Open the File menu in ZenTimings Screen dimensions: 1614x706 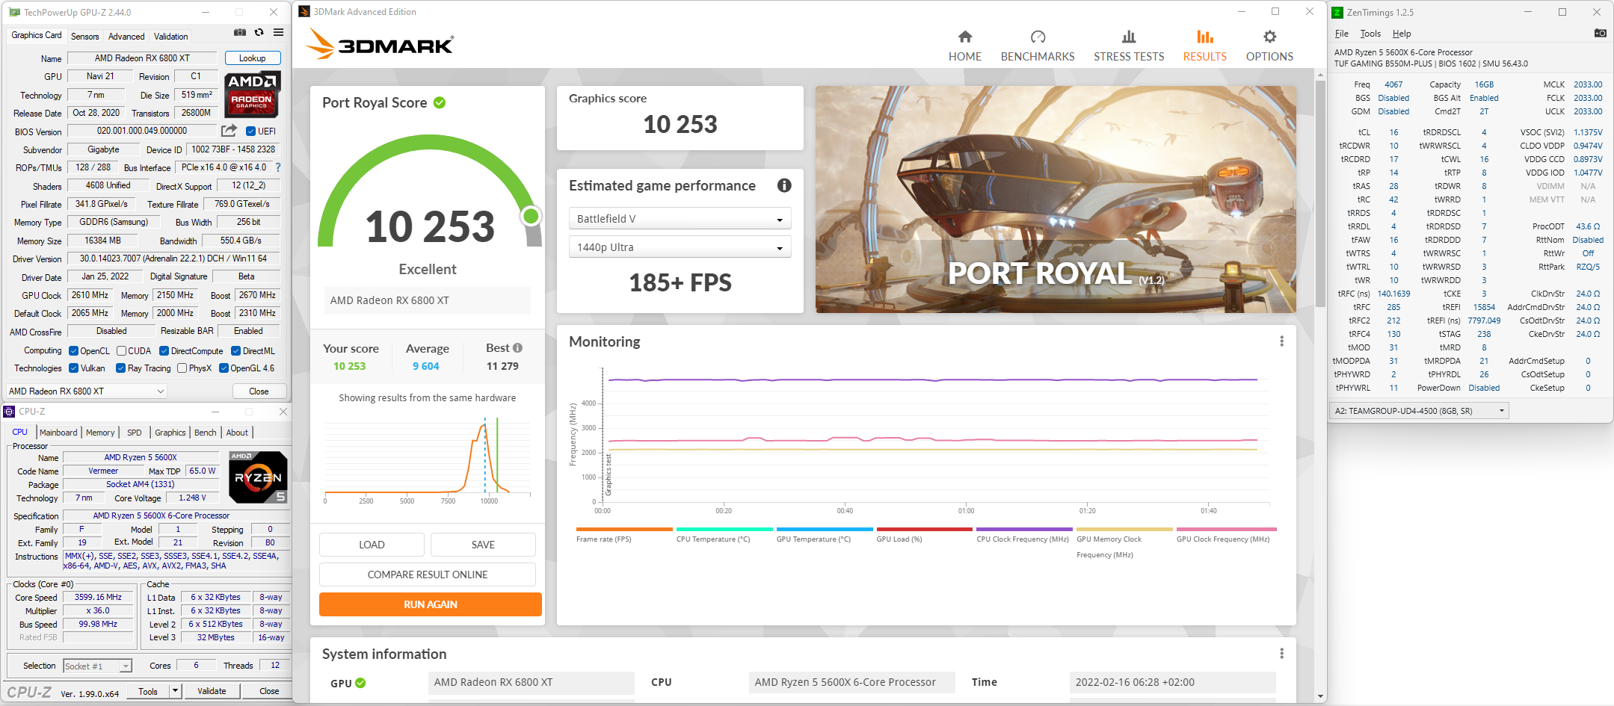pyautogui.click(x=1342, y=34)
